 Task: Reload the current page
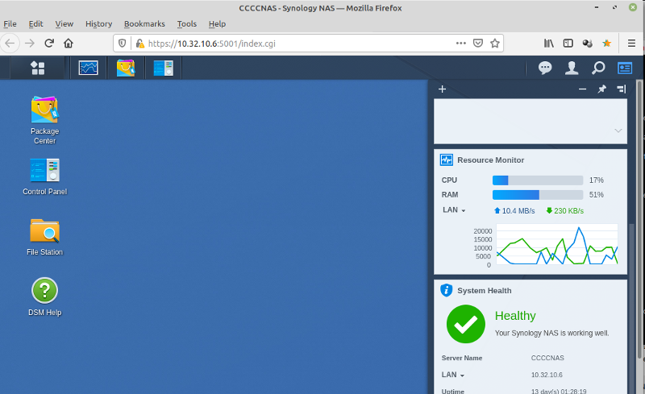(49, 43)
